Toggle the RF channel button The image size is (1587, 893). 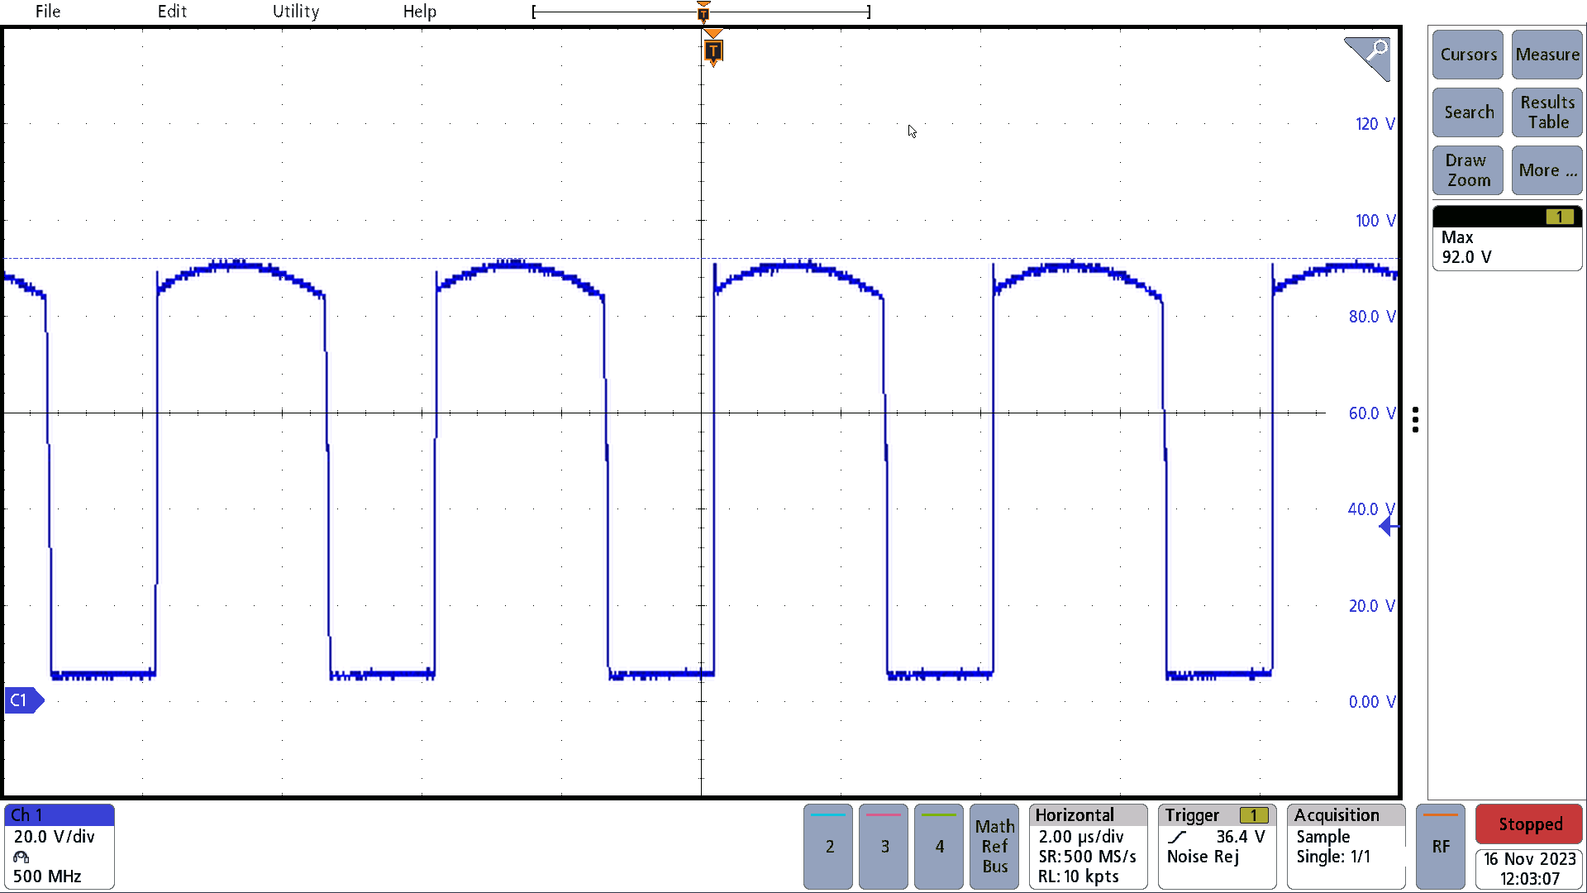[1441, 846]
